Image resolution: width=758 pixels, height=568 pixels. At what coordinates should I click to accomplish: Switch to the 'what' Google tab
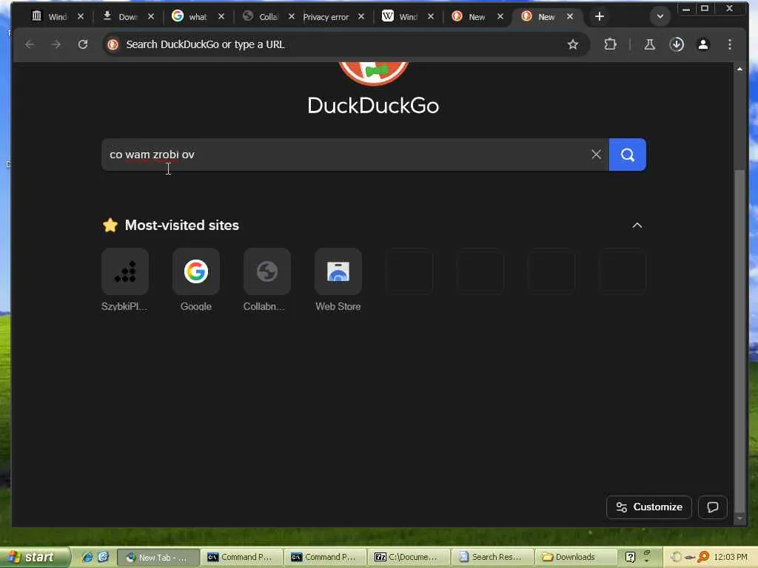pyautogui.click(x=191, y=16)
